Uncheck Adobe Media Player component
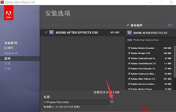This screenshot has width=176, height=112. tap(129, 89)
